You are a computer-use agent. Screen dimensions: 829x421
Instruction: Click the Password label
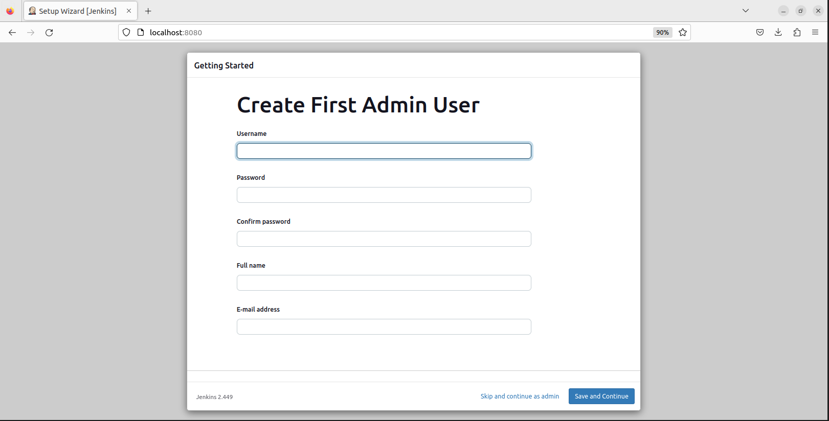pyautogui.click(x=251, y=178)
